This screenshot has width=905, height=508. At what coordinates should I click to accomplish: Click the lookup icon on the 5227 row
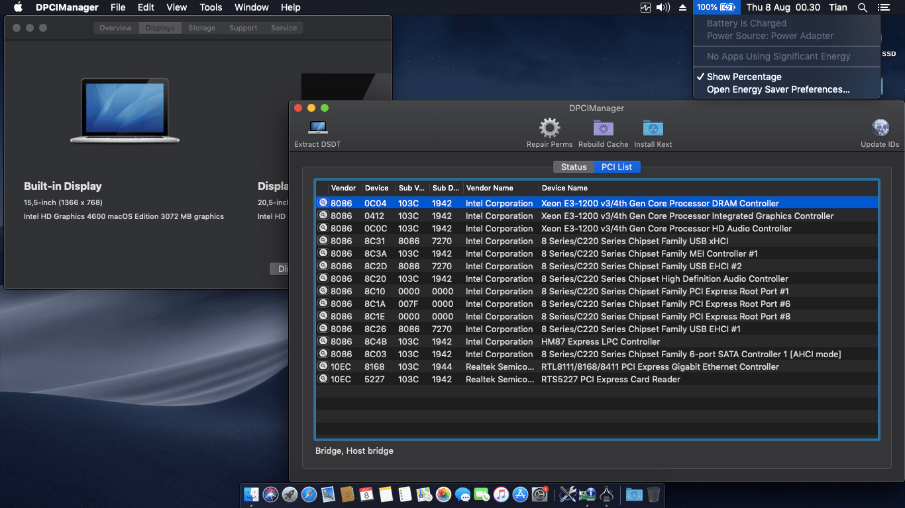click(323, 379)
